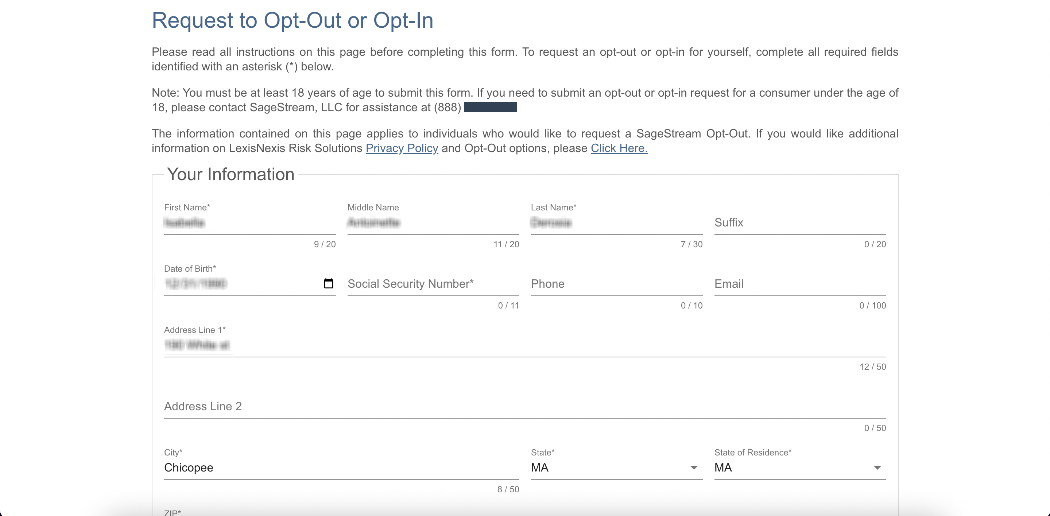Focus the Address Line 1 field
1050x516 pixels.
click(x=525, y=345)
